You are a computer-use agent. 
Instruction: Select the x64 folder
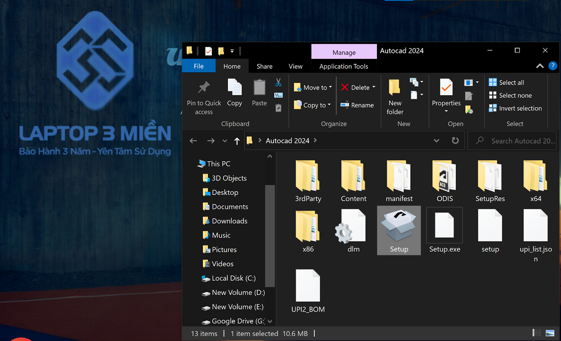click(x=536, y=181)
